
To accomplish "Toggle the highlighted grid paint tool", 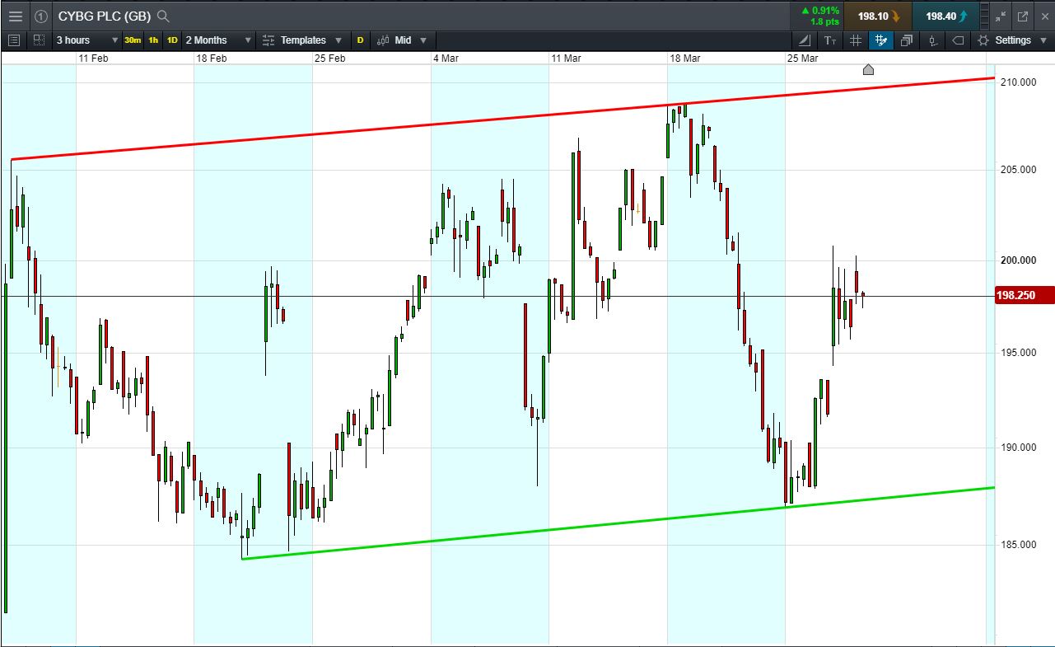I will 881,40.
